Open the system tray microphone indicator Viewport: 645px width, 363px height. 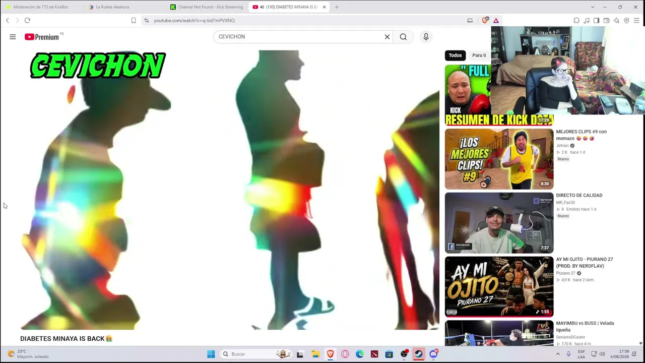(568, 354)
